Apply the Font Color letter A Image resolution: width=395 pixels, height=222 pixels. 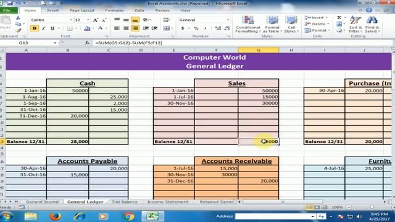pos(100,28)
